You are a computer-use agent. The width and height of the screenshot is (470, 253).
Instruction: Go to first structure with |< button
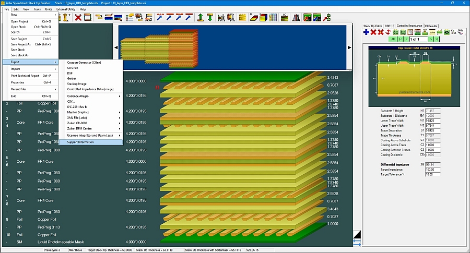pos(401,39)
